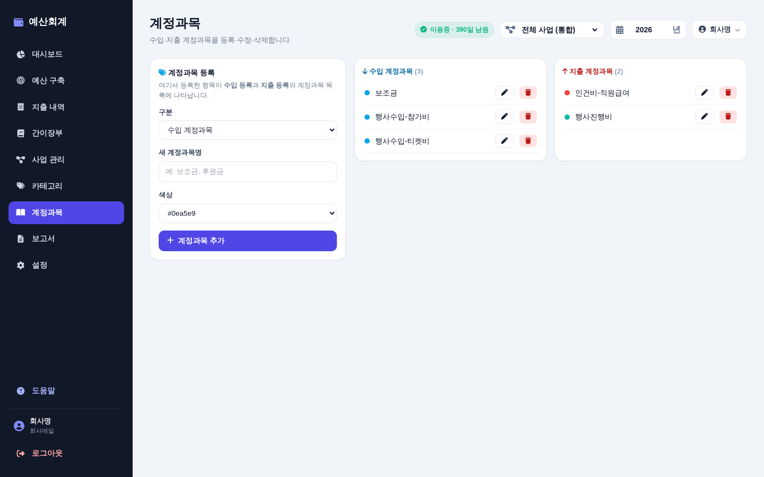
Task: Open the 보고서 page
Action: (x=66, y=238)
